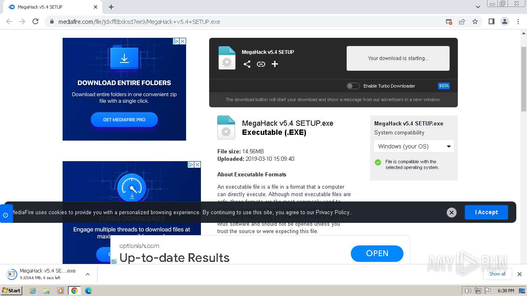The height and width of the screenshot is (296, 527).
Task: Click Your download is starting button
Action: tap(398, 58)
